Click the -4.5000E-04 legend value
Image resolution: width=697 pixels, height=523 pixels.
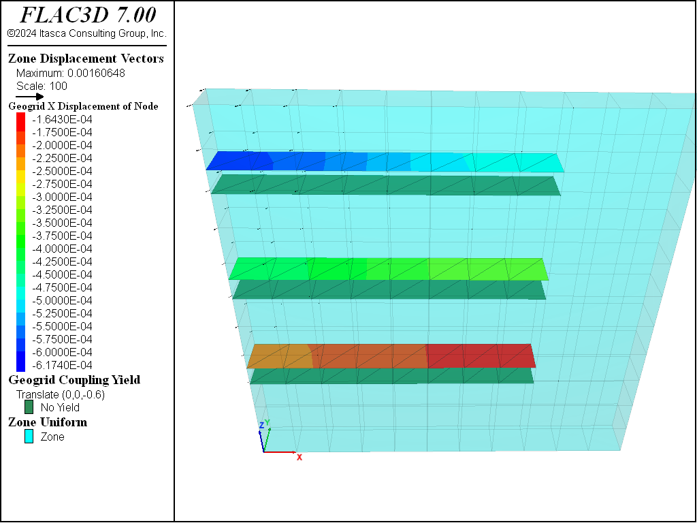tap(62, 274)
